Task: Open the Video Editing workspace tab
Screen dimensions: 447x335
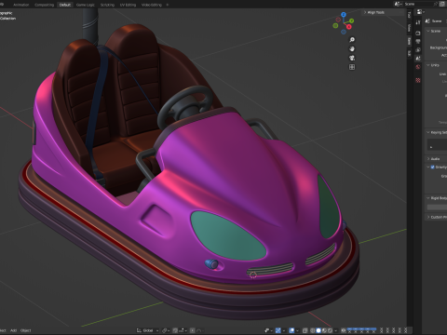Action: tap(152, 5)
